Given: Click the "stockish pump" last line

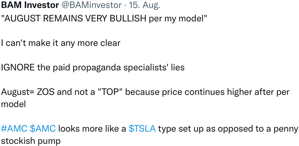Looking at the screenshot, I should 31,141.
